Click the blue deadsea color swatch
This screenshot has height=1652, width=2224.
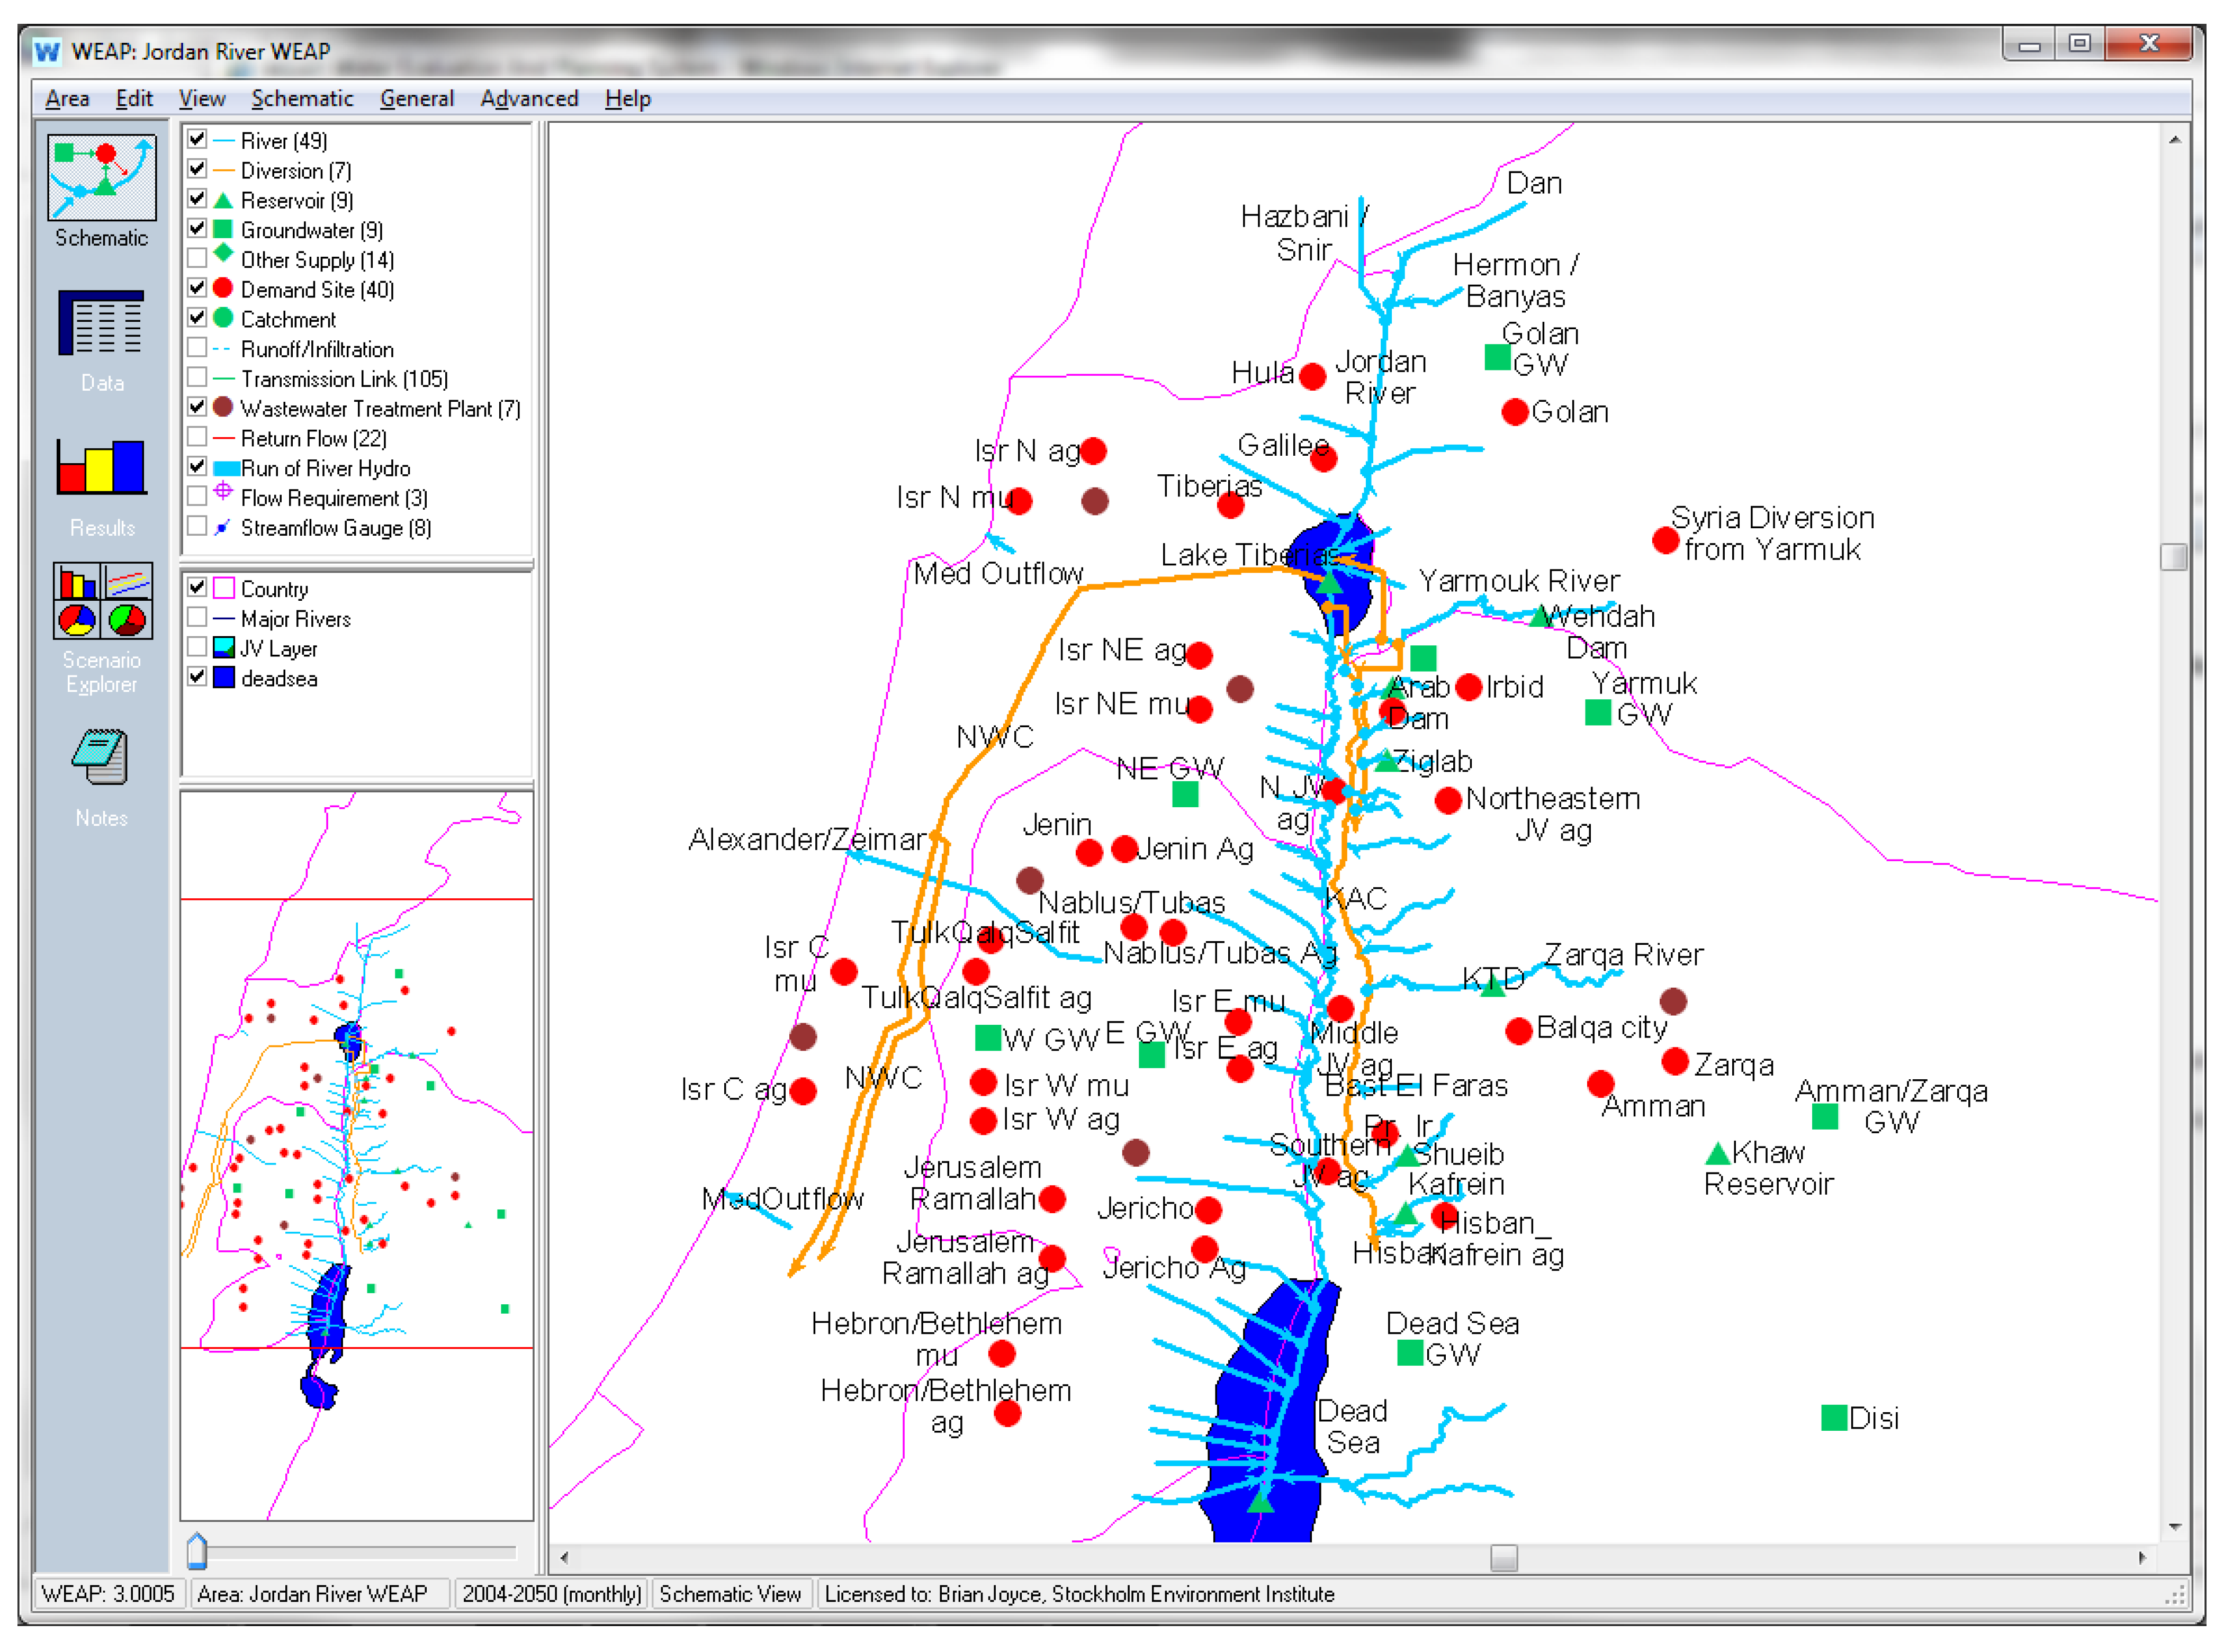[x=223, y=677]
